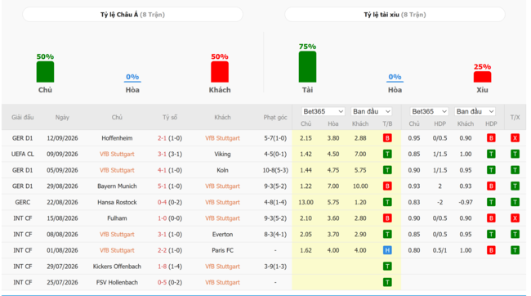Image resolution: width=531 pixels, height=296 pixels.
Task: Click T/B result badge on Fulham row
Action: [x=387, y=218]
